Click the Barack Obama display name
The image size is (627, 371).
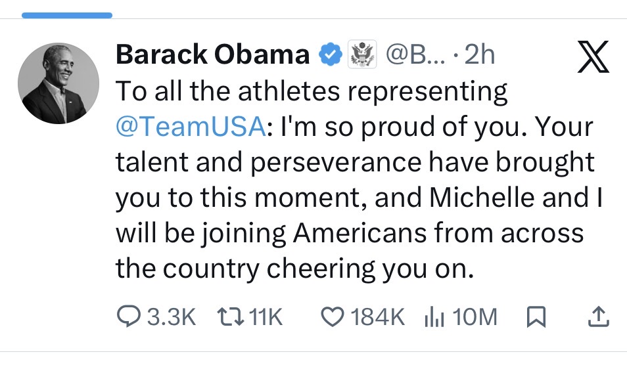point(212,56)
